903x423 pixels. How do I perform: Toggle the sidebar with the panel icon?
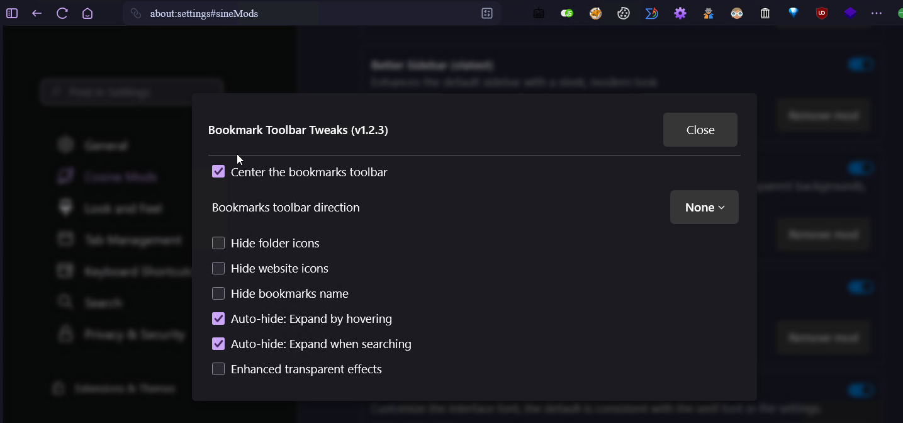coord(11,13)
